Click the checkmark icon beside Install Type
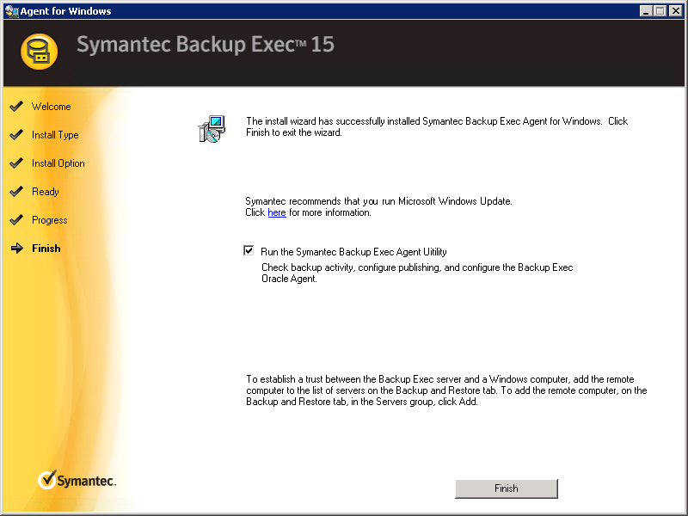Image resolution: width=688 pixels, height=516 pixels. [16, 135]
